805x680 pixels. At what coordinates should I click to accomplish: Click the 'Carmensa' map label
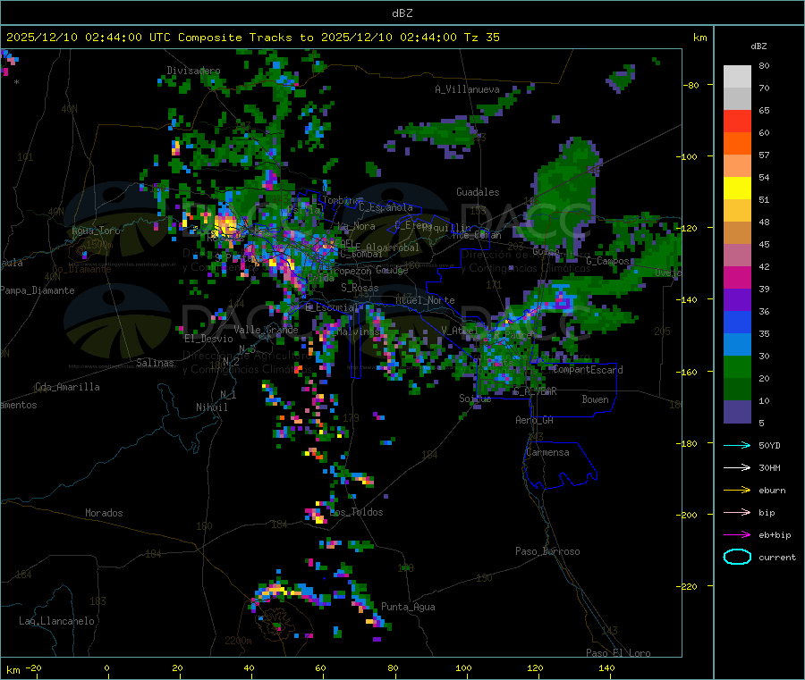[x=547, y=452]
